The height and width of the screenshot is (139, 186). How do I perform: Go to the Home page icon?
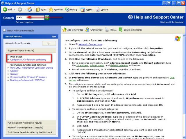tap(30, 10)
